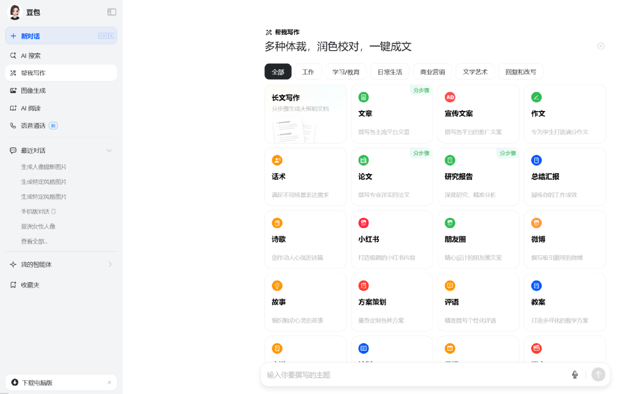Open the 生成人像摄影图片 conversation
This screenshot has width=639, height=394.
pos(44,167)
